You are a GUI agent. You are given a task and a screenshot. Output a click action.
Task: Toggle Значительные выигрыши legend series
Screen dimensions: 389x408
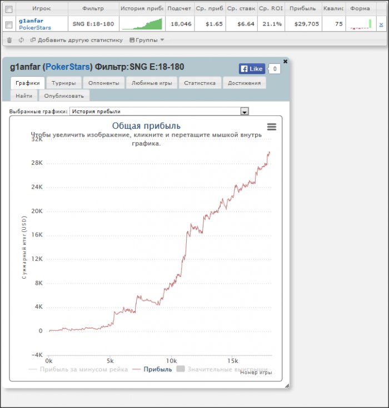click(x=222, y=369)
